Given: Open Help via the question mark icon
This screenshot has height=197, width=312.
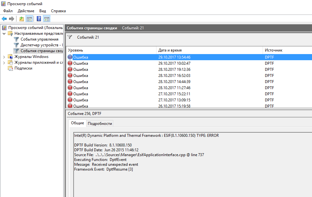Looking at the screenshot, I should [39, 19].
